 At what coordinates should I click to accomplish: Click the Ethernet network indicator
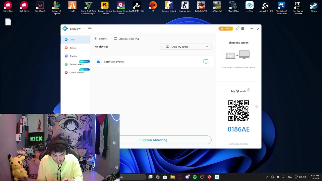click(101, 39)
